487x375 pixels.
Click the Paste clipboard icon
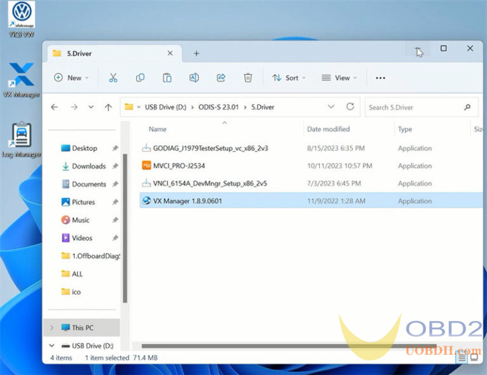tap(167, 78)
